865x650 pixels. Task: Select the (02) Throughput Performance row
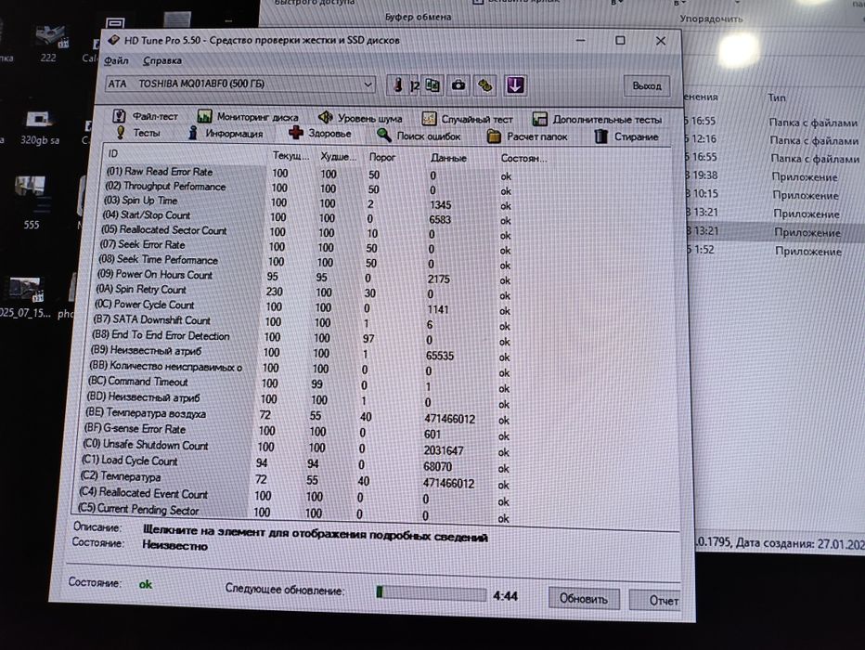coord(308,188)
